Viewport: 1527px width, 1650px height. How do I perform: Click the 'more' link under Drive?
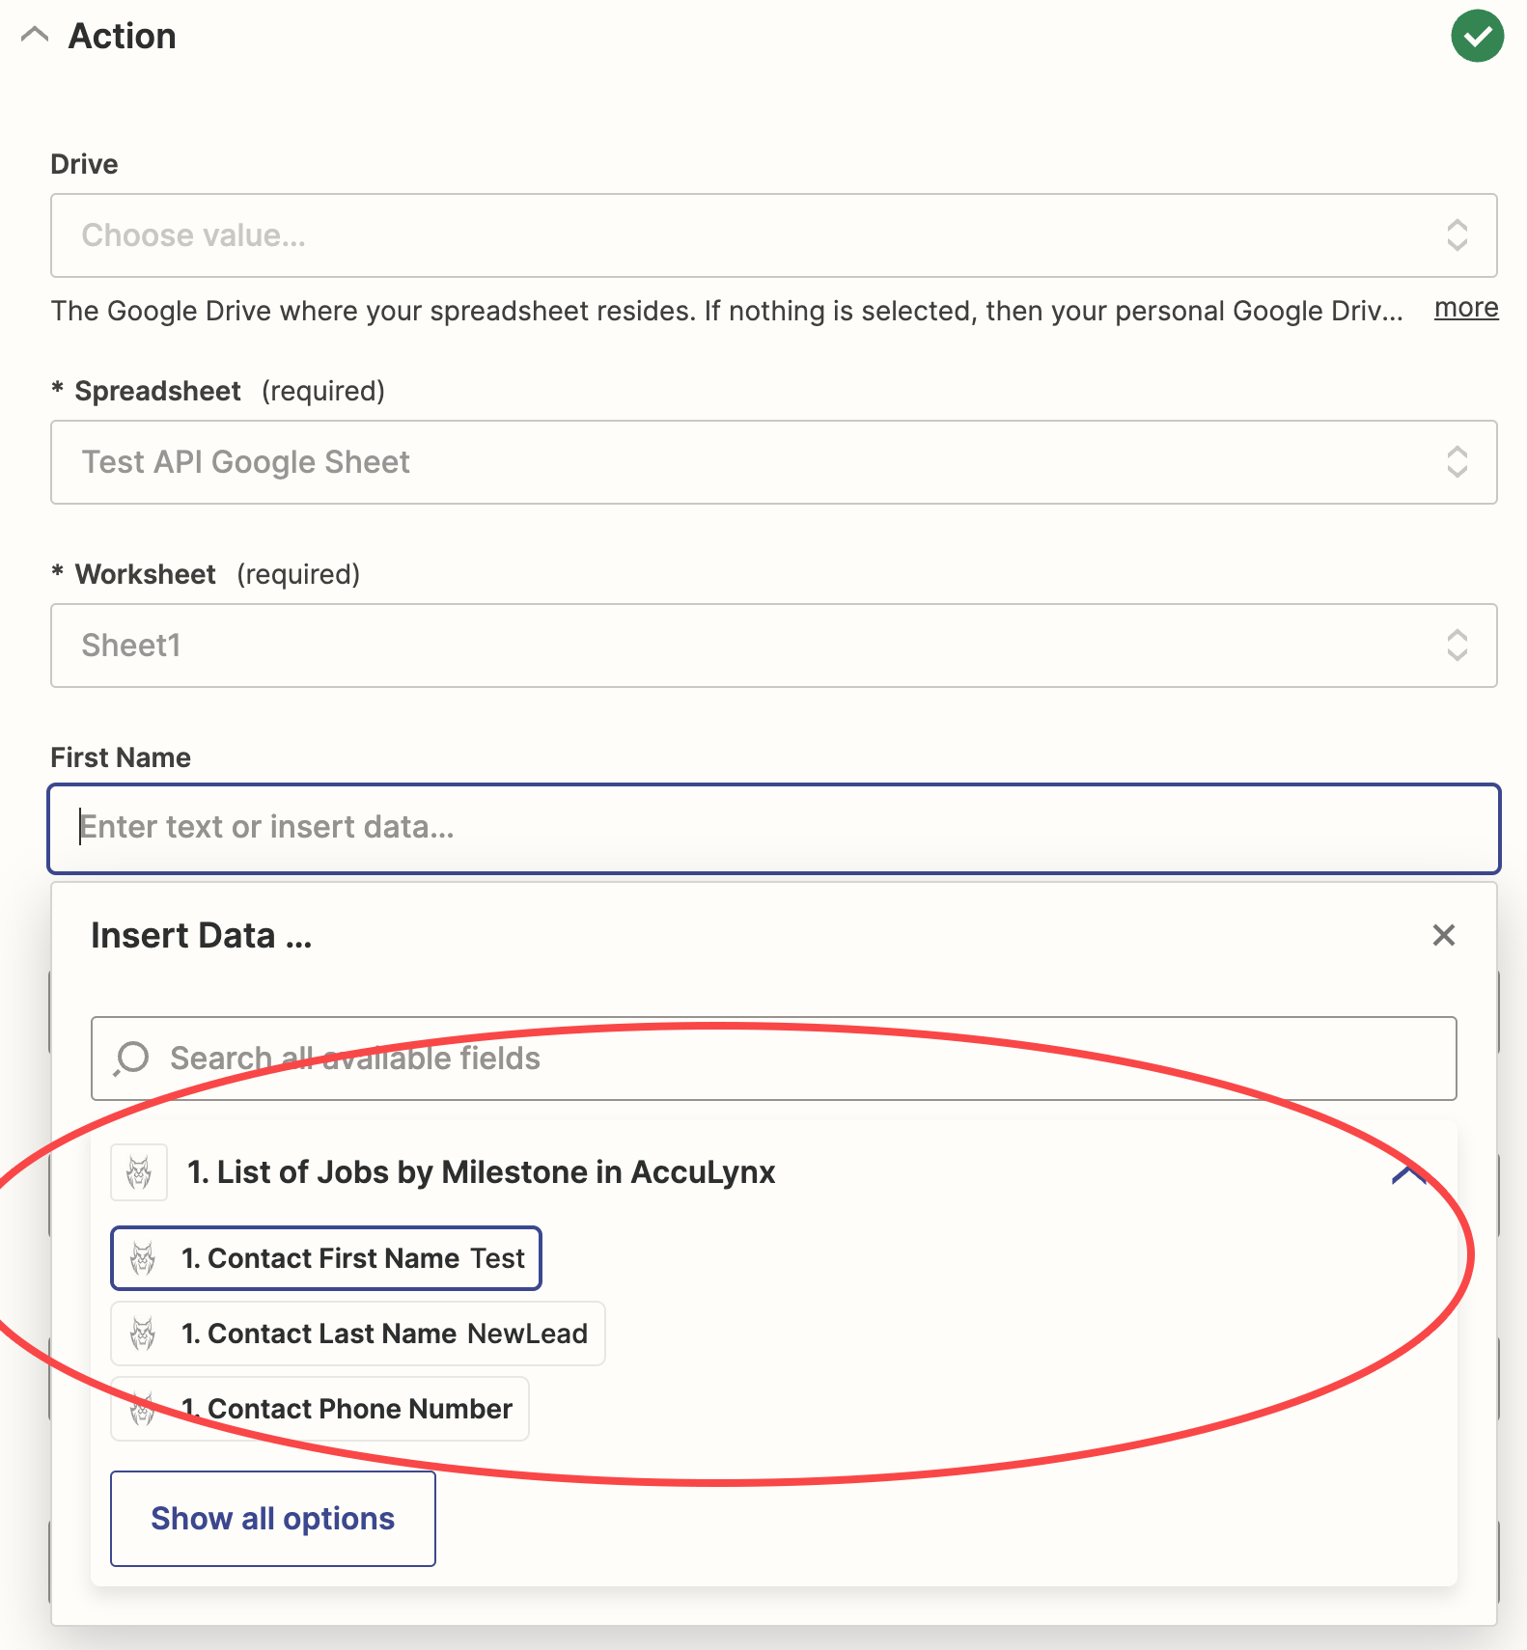pyautogui.click(x=1466, y=308)
